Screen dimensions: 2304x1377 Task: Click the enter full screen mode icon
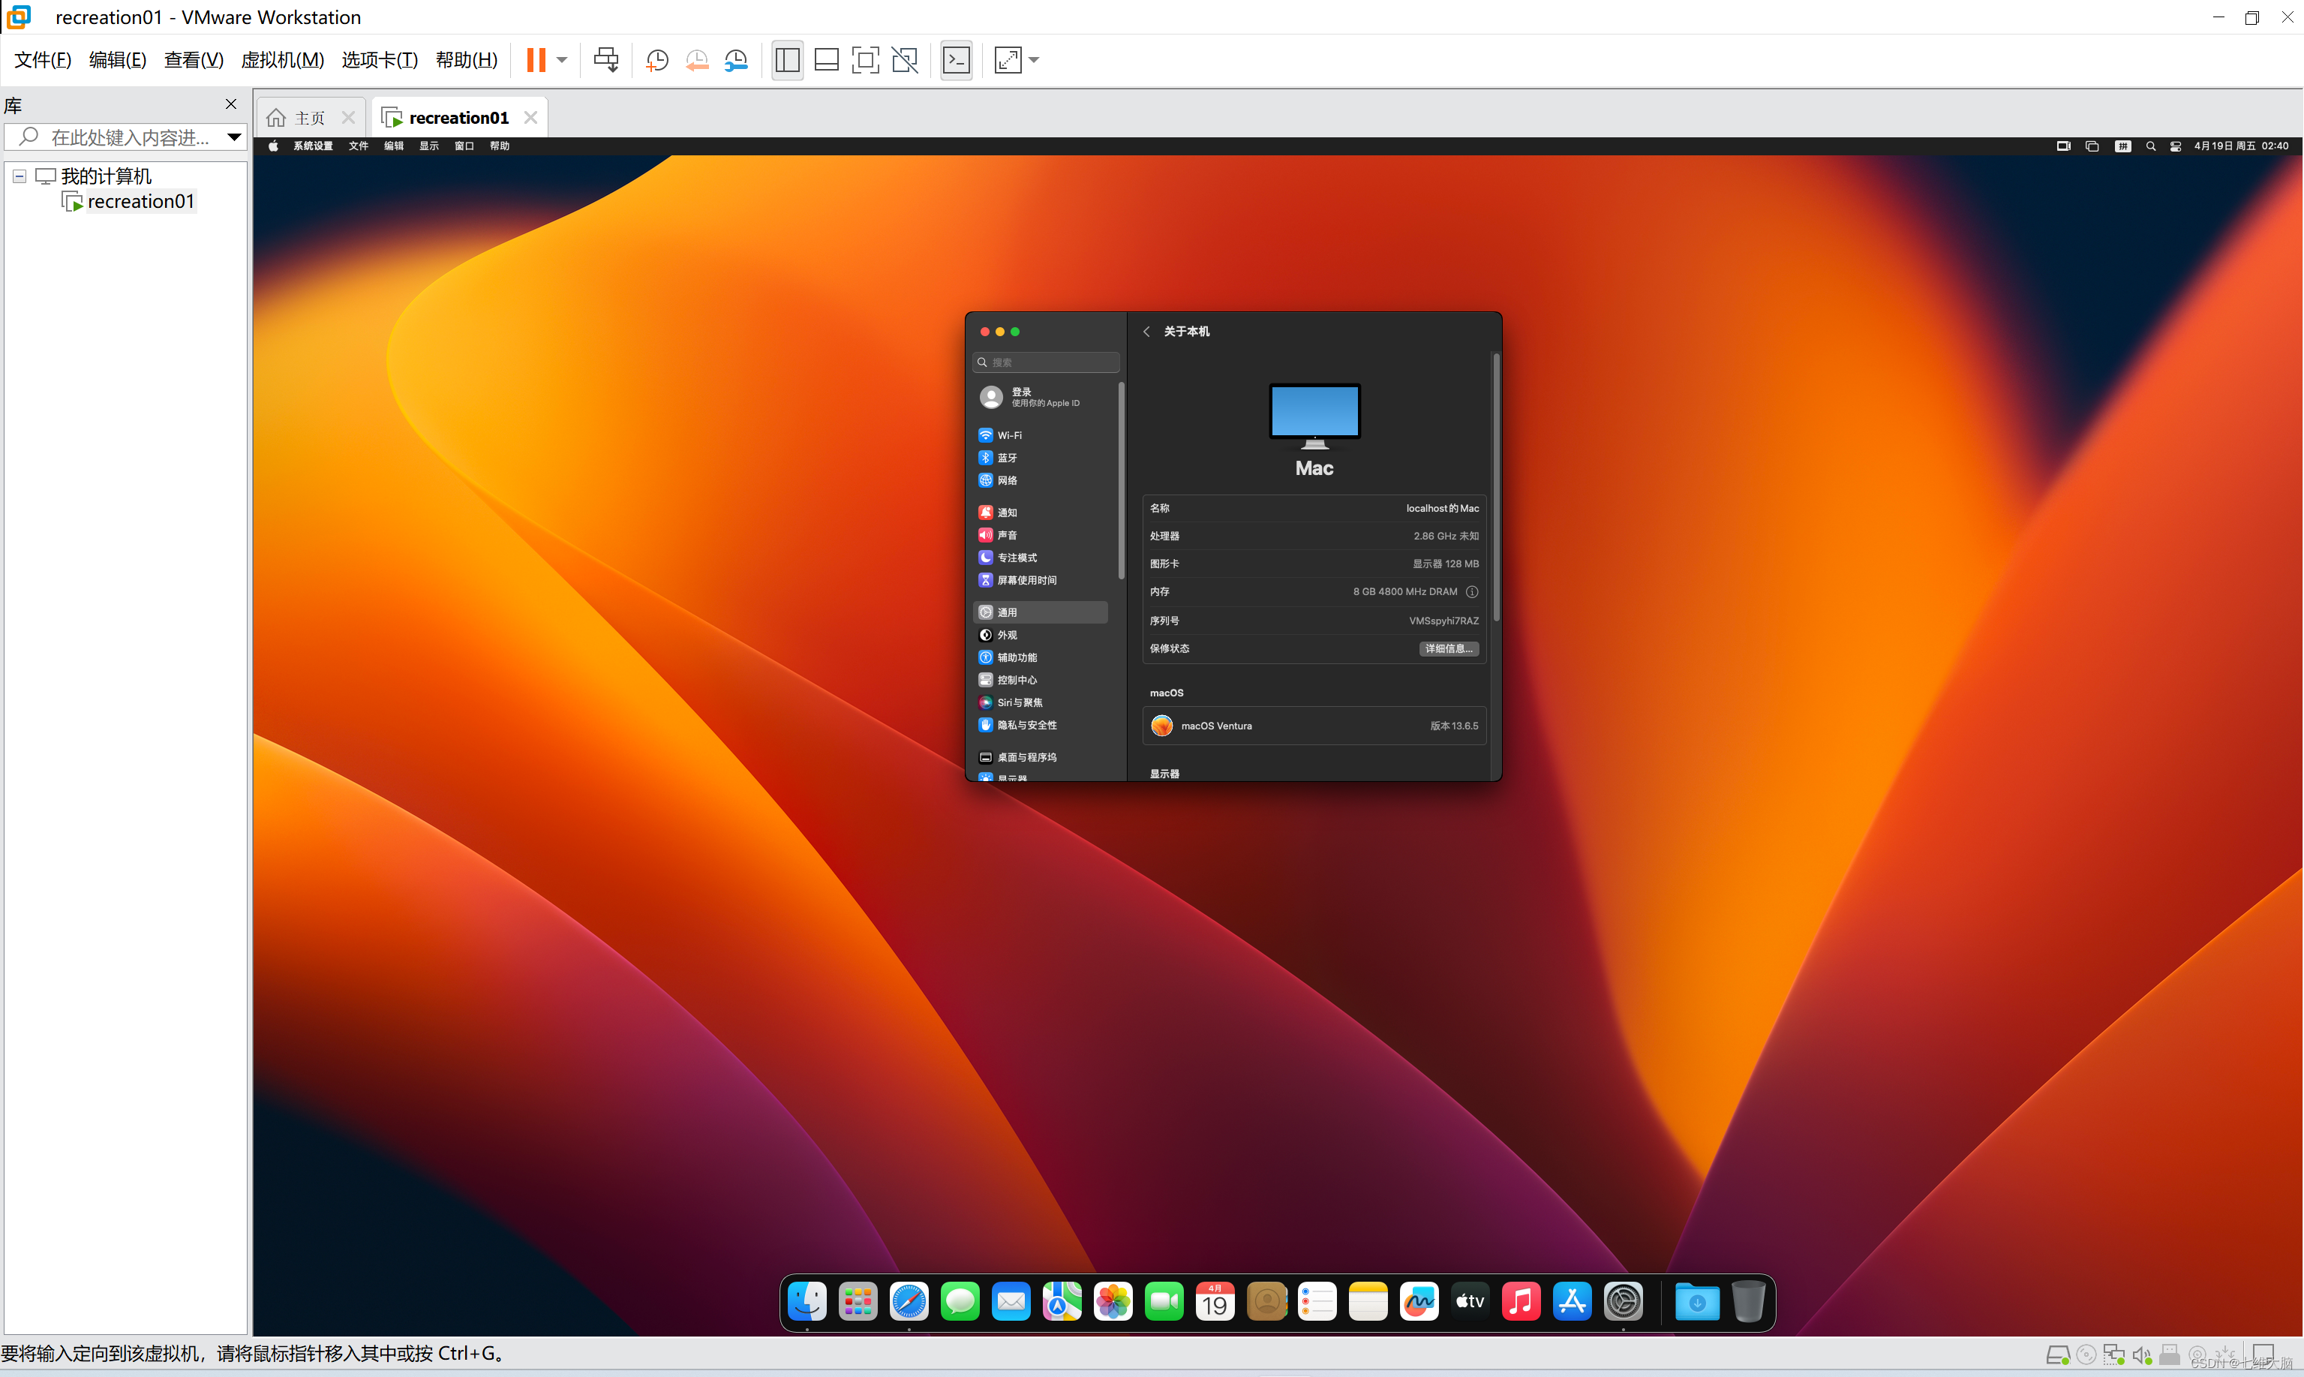click(x=864, y=60)
